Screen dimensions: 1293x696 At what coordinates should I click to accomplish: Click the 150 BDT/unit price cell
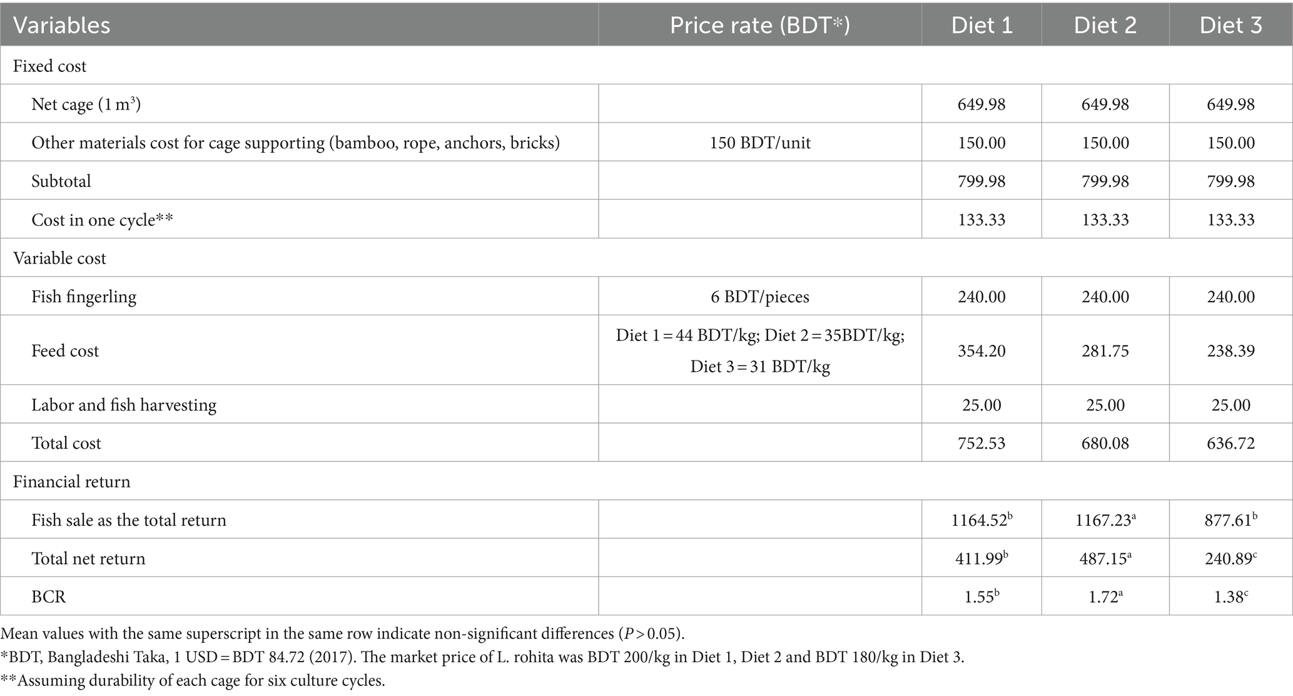(x=759, y=143)
